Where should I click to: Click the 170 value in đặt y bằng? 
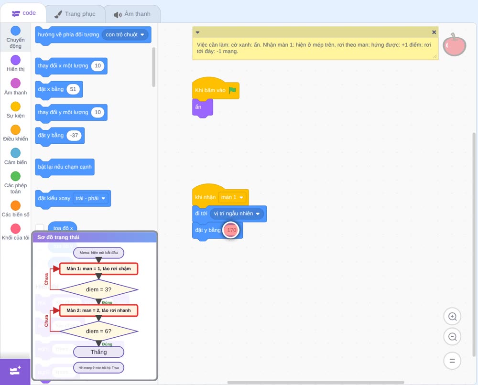[231, 230]
